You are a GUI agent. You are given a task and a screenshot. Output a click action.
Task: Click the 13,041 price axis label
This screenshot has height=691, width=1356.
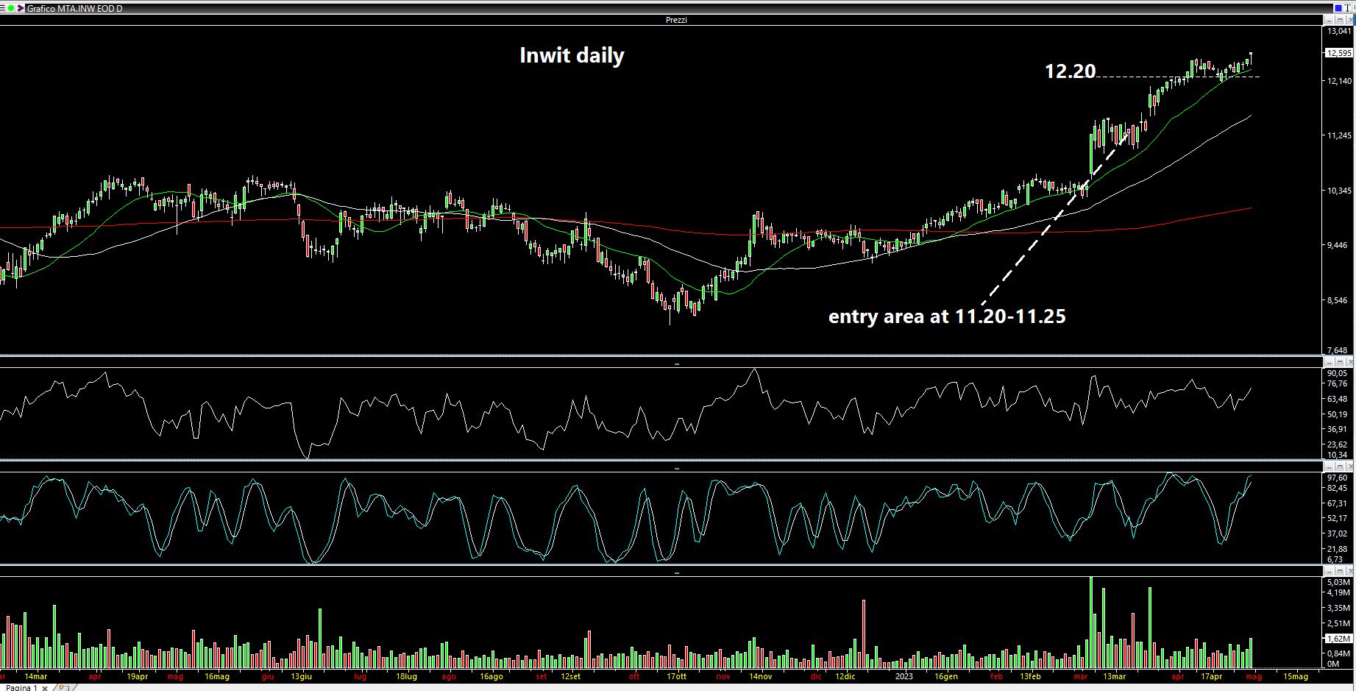[1339, 31]
